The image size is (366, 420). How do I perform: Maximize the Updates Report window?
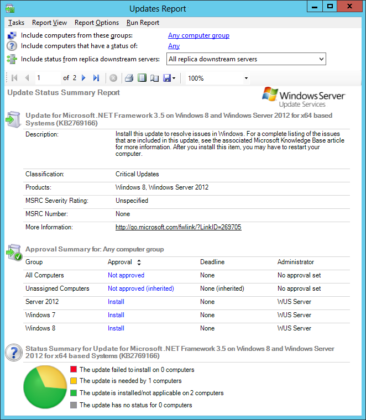click(330, 7)
